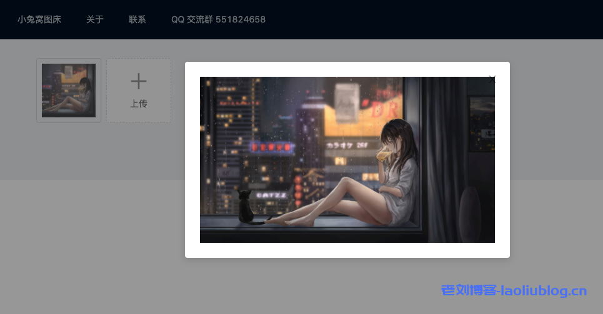
Task: Close the image preview dialog
Action: pos(492,79)
